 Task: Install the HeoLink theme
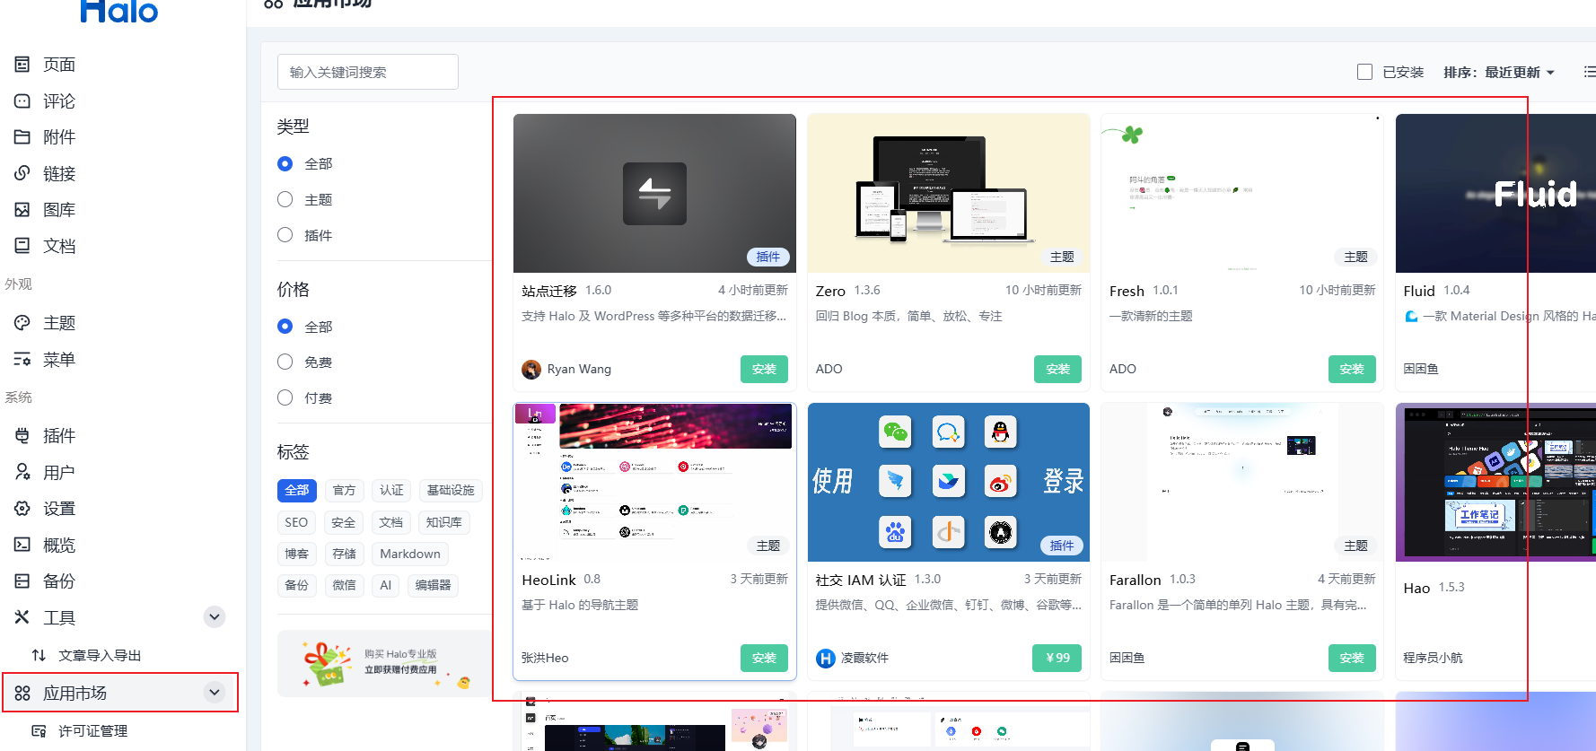pos(764,658)
